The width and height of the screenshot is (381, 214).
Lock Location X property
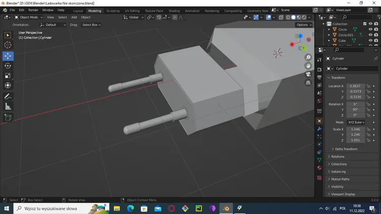368,86
